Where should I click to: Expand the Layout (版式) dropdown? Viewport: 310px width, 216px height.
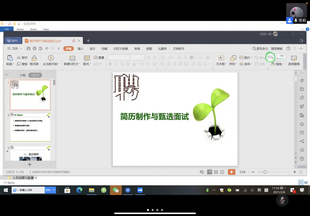(87, 64)
